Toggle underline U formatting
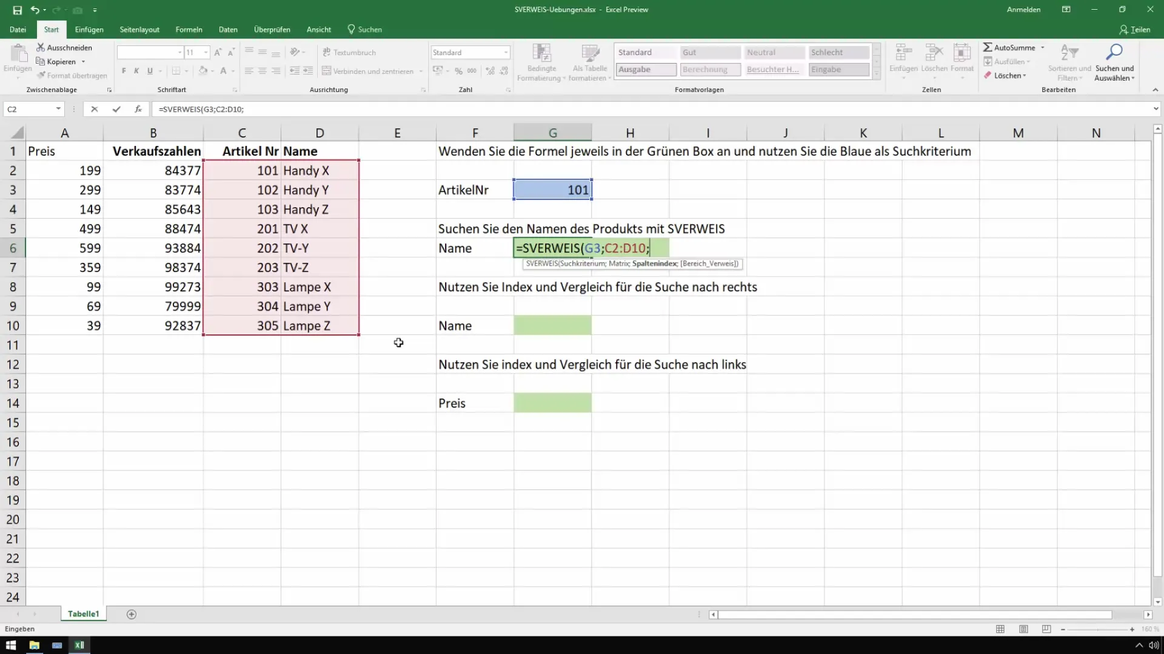 150,71
